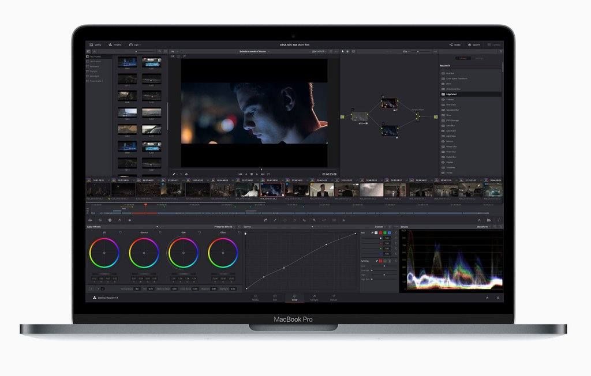This screenshot has height=376, width=591.
Task: Toggle blue channel for Soft Clip
Action: tap(390, 261)
